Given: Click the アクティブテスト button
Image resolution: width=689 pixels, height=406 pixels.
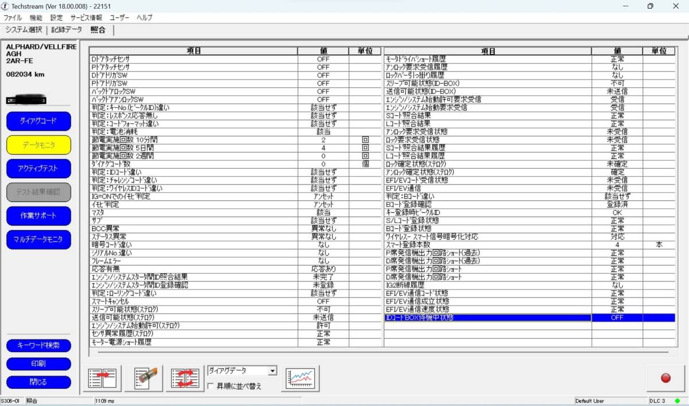Looking at the screenshot, I should tap(38, 169).
